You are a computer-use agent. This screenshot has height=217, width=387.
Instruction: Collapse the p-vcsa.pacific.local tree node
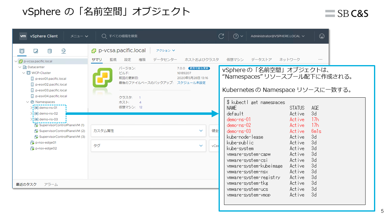click(x=16, y=61)
